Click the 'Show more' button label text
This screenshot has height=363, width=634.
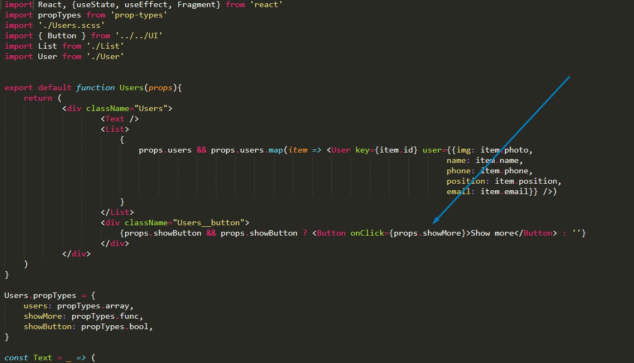click(492, 233)
